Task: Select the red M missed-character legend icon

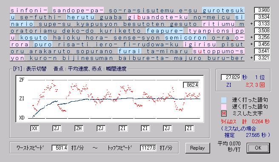Action: coord(224,113)
